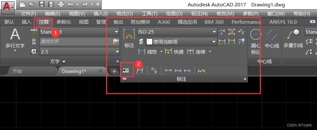Click the Undo arrow icon

coord(70,4)
